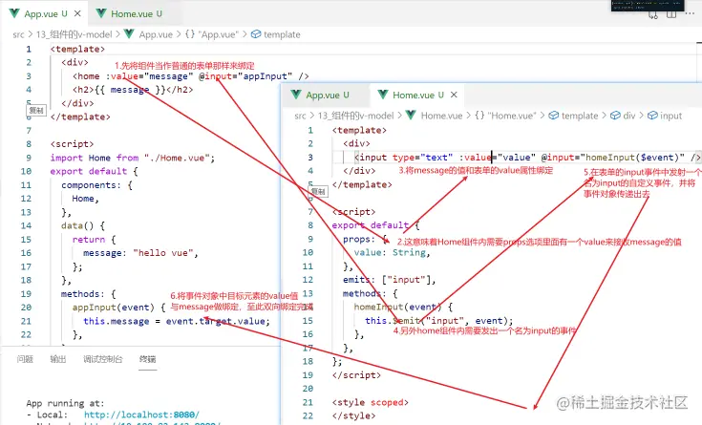Select the template symbol in Home.vue breadcrumb
Viewport: 702px width, 425px height.
pos(573,116)
